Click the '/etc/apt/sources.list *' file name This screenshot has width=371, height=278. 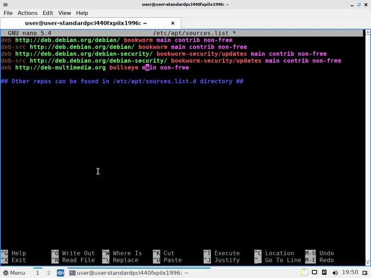pyautogui.click(x=194, y=33)
